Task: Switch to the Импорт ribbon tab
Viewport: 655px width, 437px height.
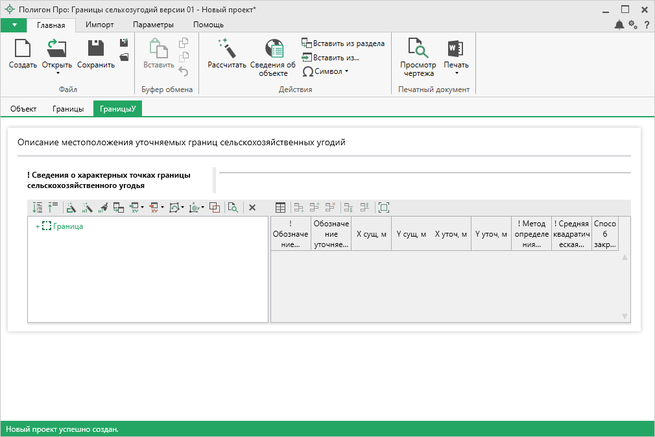Action: click(100, 25)
